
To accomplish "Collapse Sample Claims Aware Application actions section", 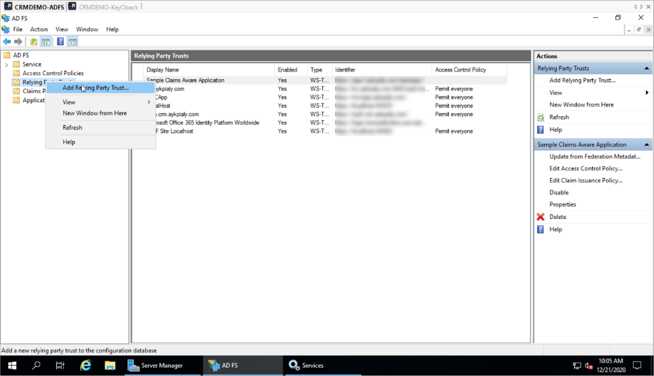I will (x=647, y=145).
